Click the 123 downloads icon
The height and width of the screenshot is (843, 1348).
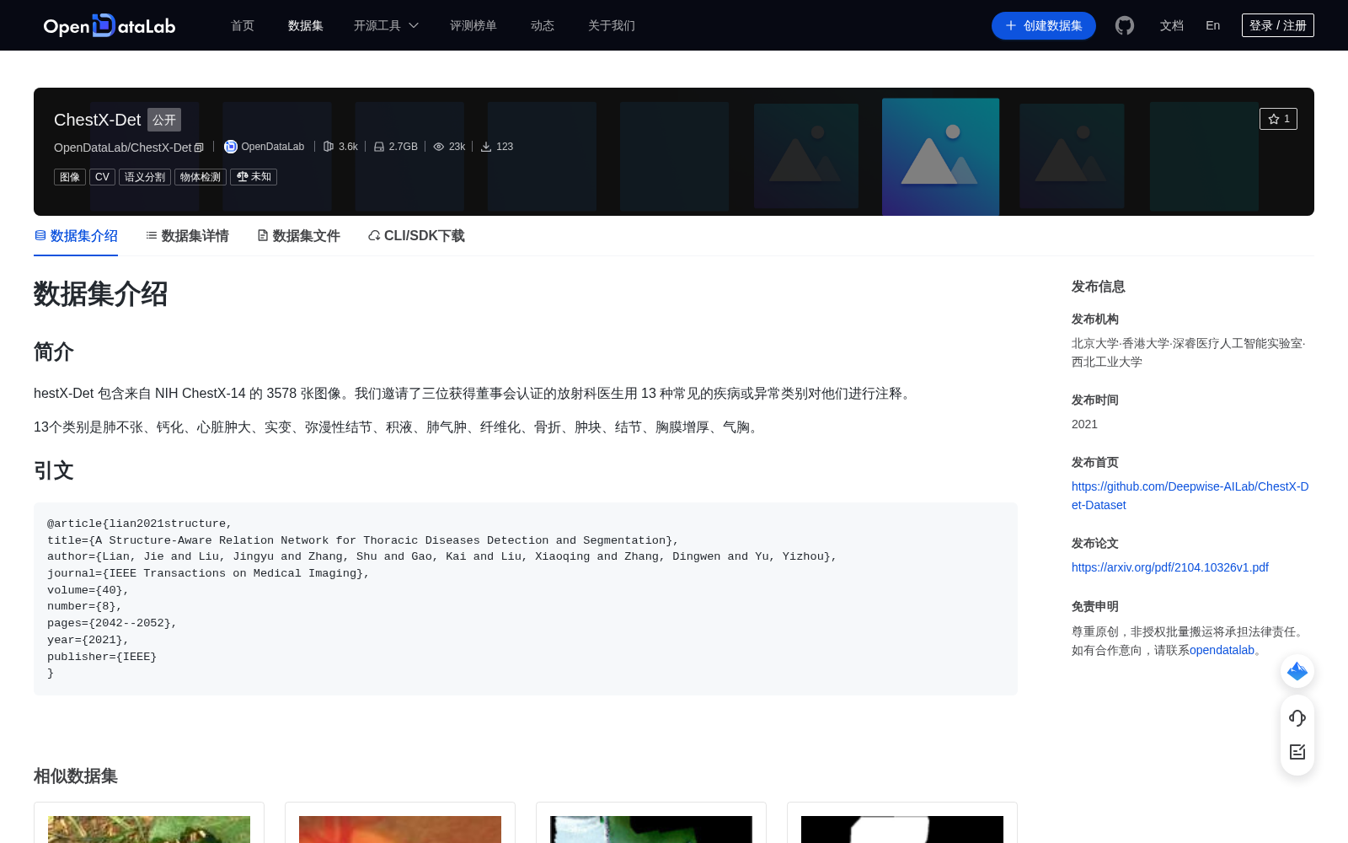[x=486, y=147]
